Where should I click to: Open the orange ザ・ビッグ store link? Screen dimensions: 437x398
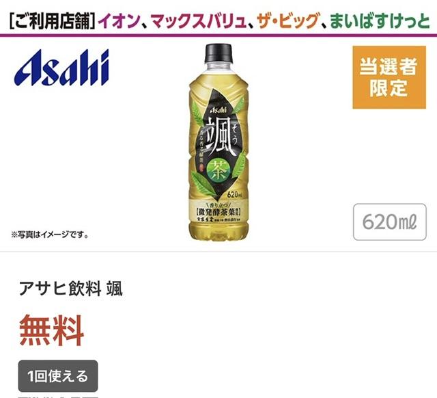pyautogui.click(x=288, y=21)
